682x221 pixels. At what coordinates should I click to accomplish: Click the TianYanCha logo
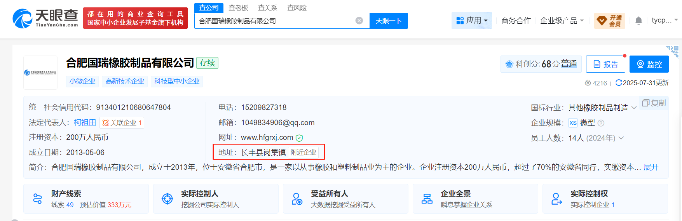(45, 18)
